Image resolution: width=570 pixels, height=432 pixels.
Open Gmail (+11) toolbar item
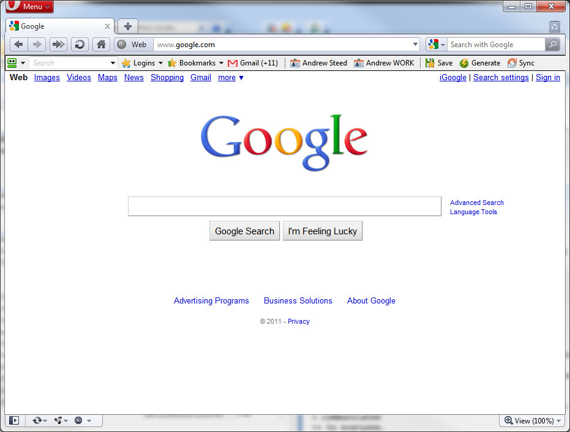click(253, 63)
